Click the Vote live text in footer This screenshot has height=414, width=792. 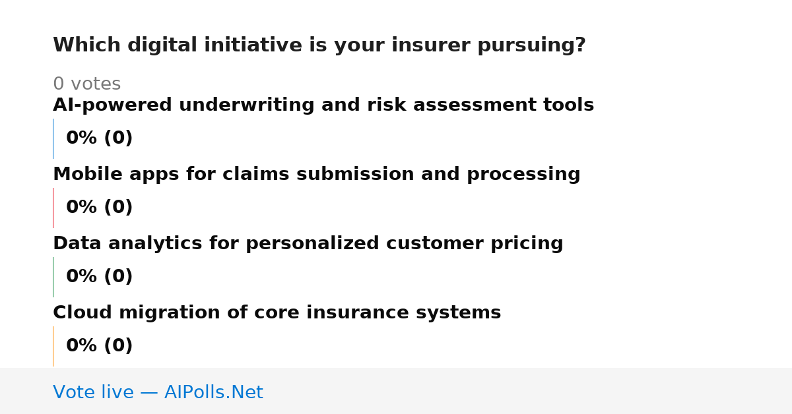(x=94, y=393)
